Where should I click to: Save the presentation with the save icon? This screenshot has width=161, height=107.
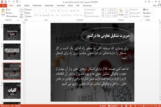tap(6, 2)
